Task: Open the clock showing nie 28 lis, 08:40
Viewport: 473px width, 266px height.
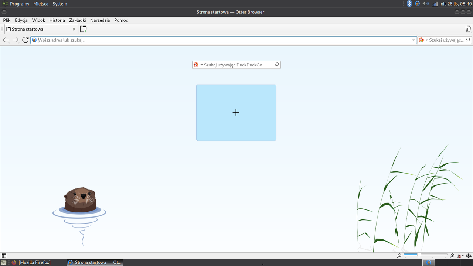Action: 456,4
